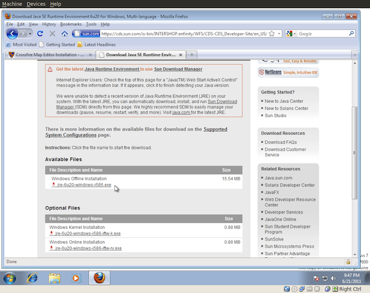Open Download FAQs link

coord(281,142)
